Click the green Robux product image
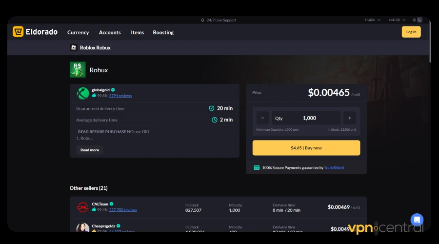Image resolution: width=439 pixels, height=244 pixels. coord(78,70)
